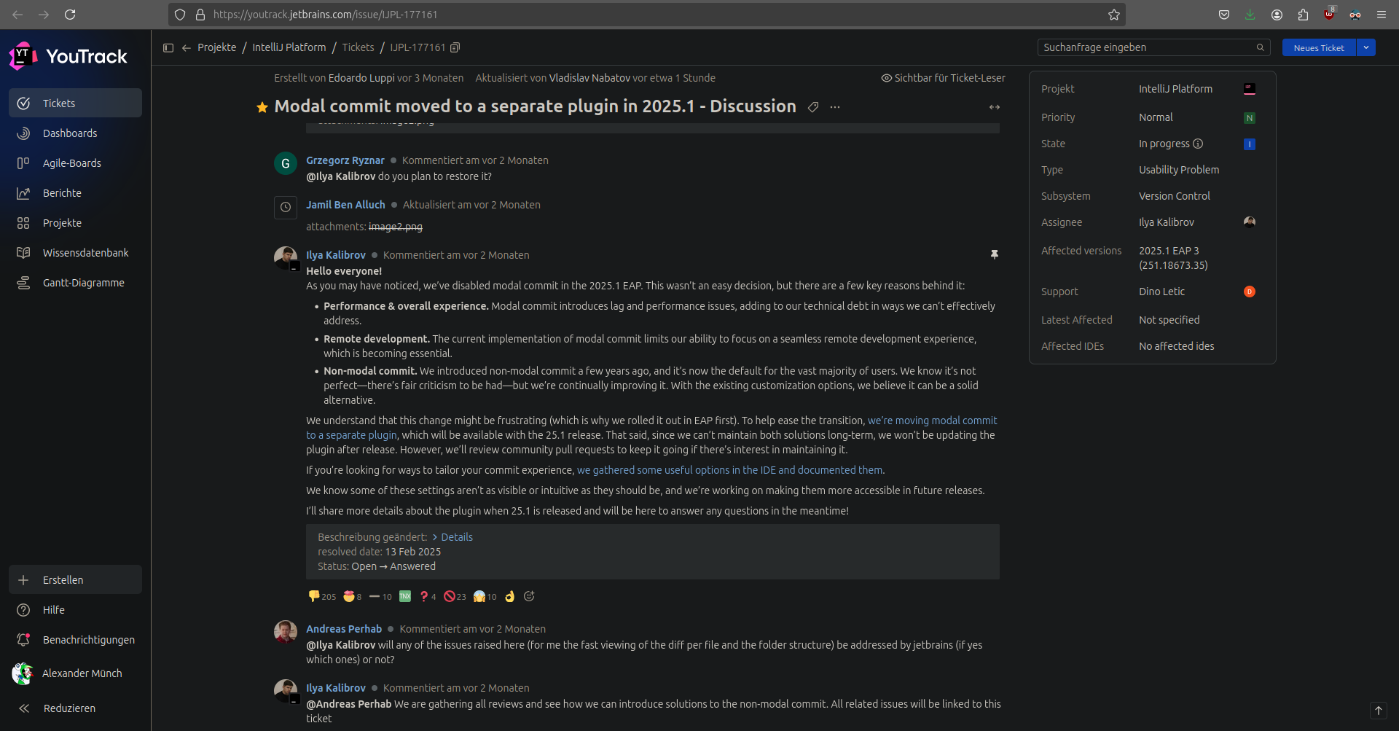Expand the Beschreibung geändert Details
Viewport: 1399px width, 731px height.
tap(452, 537)
